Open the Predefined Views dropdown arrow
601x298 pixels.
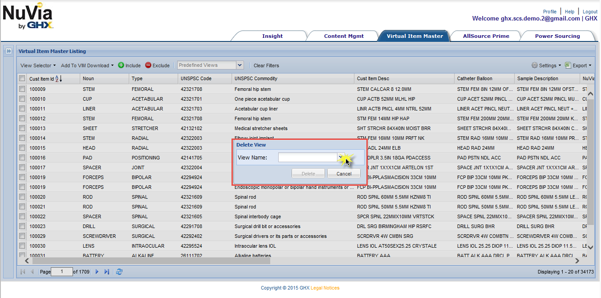(x=240, y=65)
